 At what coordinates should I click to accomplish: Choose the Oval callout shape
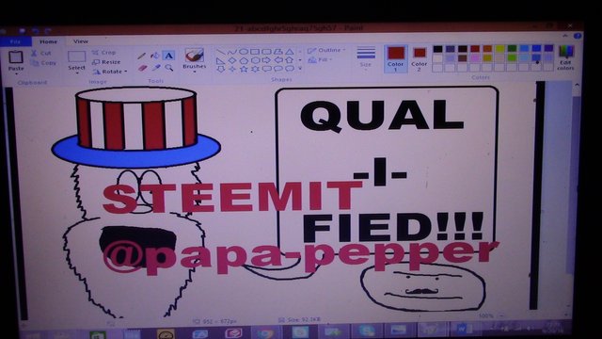pyautogui.click(x=278, y=69)
